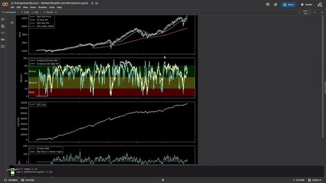326x183 pixels.
Task: Click the 'import numpy as np' code line
Action: pyautogui.click(x=26, y=169)
